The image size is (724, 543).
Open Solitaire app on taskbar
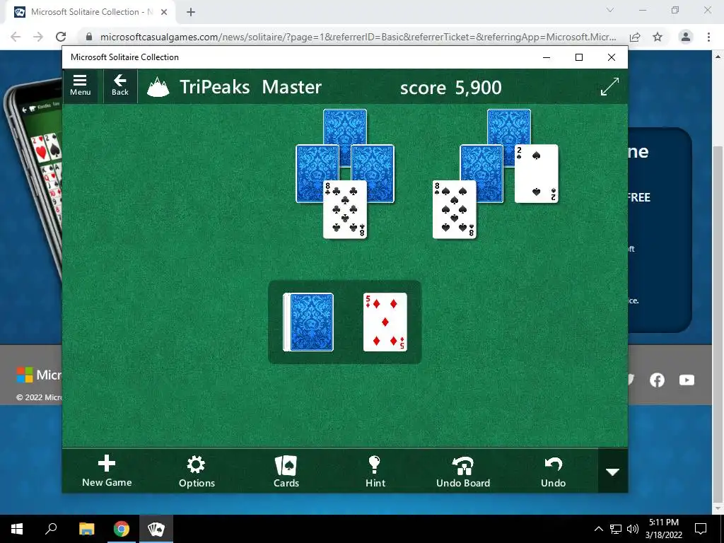[156, 529]
